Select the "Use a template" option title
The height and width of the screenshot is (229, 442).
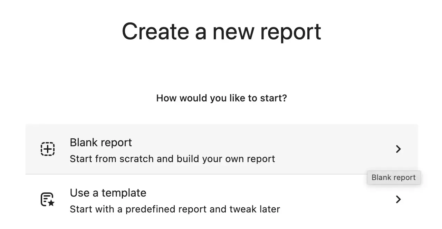[x=108, y=193]
